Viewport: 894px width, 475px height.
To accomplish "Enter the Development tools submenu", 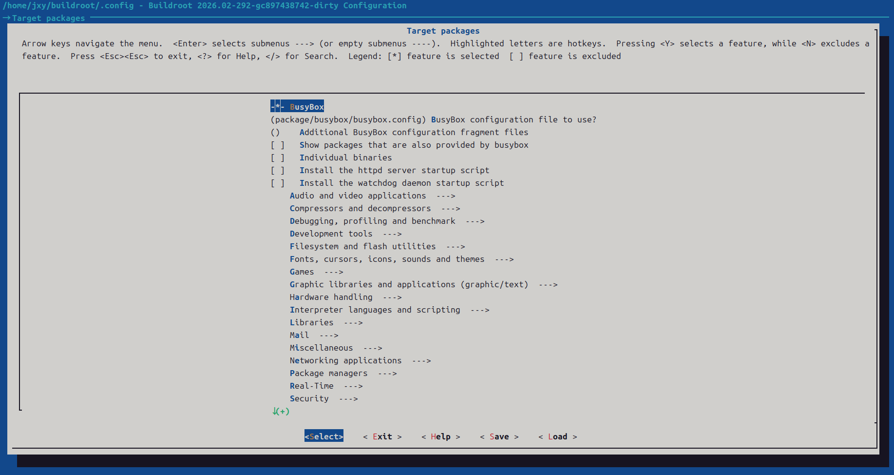I will click(331, 234).
